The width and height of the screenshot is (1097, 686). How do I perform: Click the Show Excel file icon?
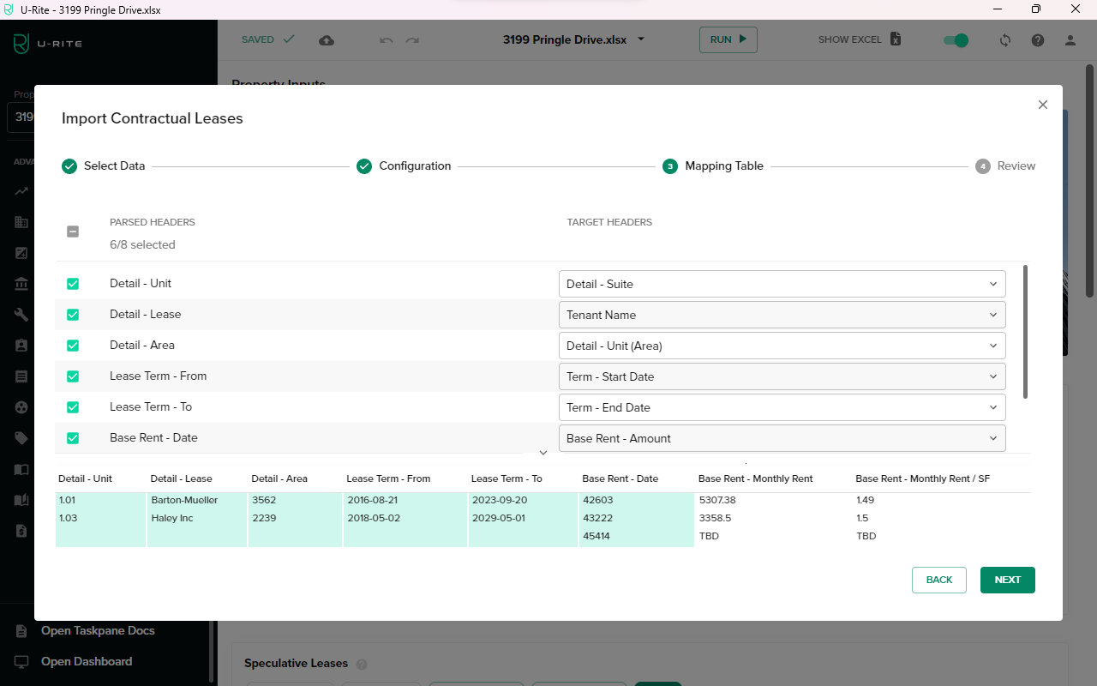[896, 39]
